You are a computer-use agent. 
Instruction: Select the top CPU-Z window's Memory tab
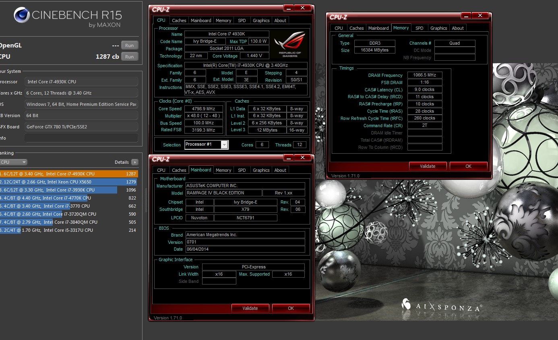[x=223, y=21]
